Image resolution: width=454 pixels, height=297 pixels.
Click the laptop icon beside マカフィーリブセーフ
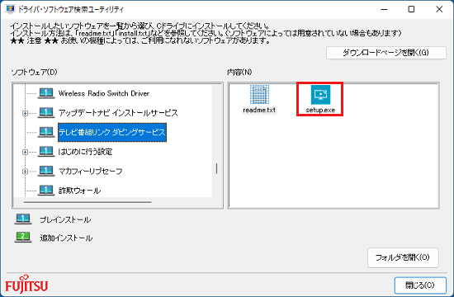tap(46, 171)
